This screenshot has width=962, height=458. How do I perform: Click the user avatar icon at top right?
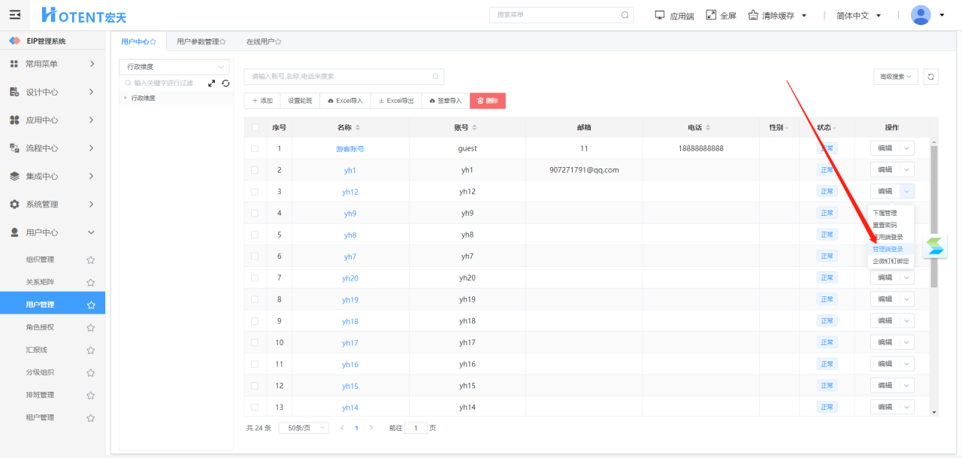coord(921,15)
